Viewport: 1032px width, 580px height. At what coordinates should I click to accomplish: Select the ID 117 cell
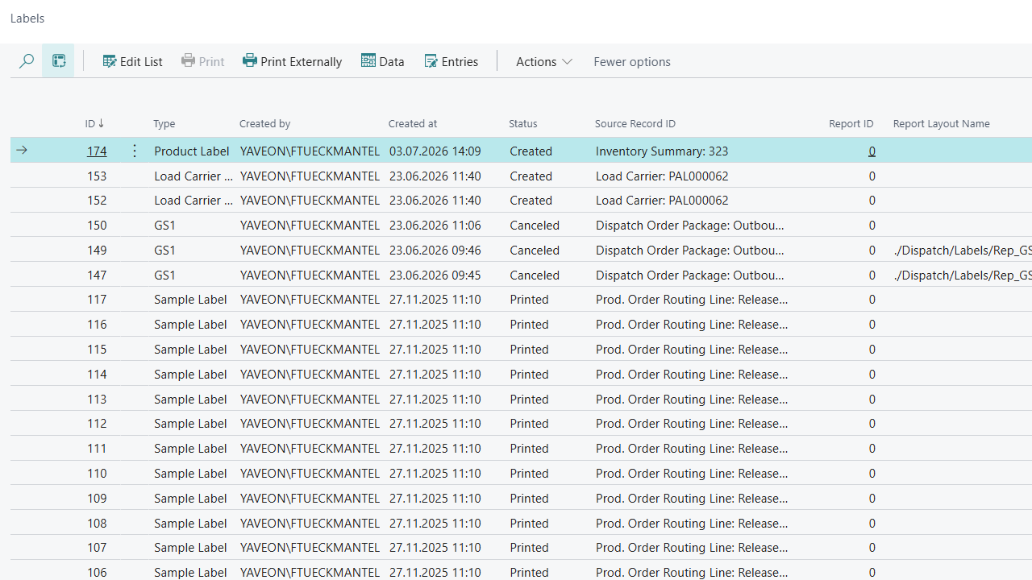pyautogui.click(x=97, y=299)
